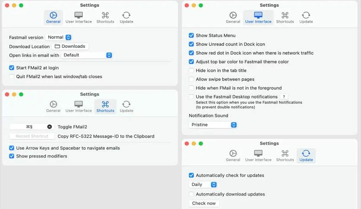Open Notification Sound dropdown showing Pristine
This screenshot has height=209, width=361.
(213, 125)
